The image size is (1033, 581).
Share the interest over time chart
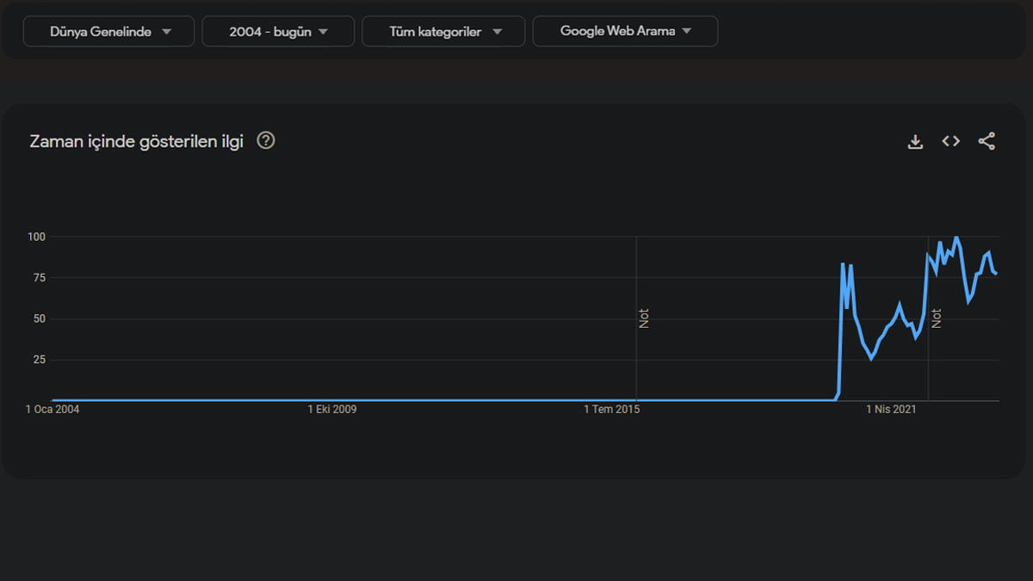[x=987, y=142]
